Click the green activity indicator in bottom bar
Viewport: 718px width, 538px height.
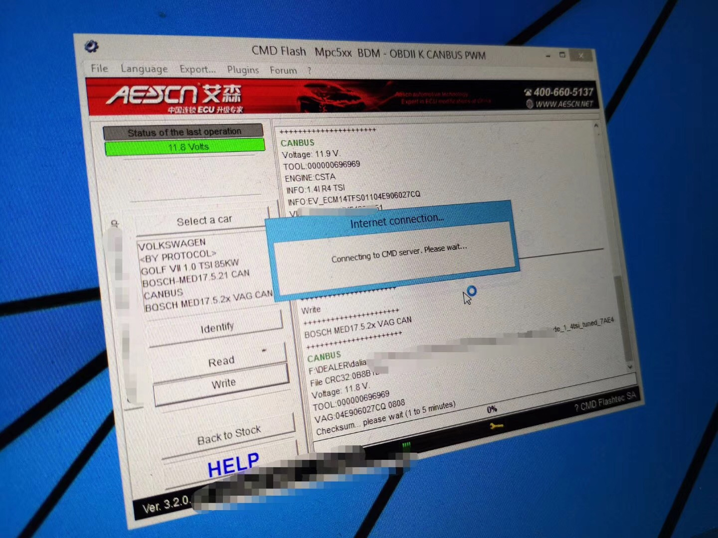coord(406,444)
